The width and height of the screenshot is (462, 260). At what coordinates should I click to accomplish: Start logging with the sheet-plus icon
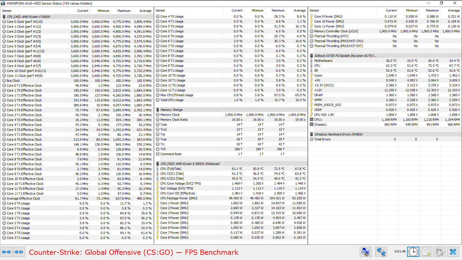[426, 252]
